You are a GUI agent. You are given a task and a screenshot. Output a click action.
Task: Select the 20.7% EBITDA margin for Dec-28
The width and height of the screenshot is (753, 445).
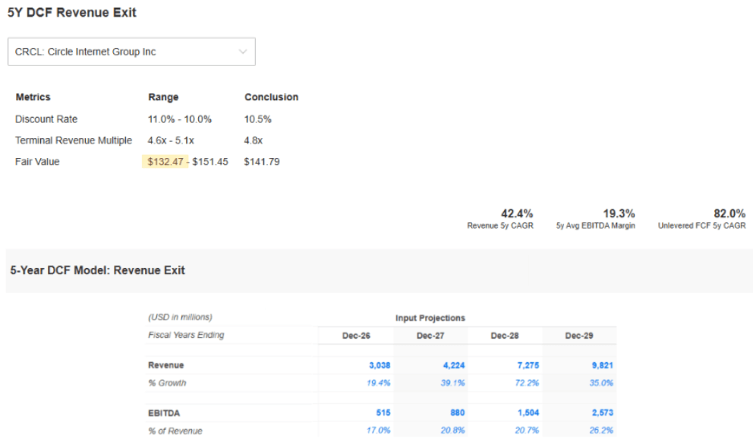(528, 430)
